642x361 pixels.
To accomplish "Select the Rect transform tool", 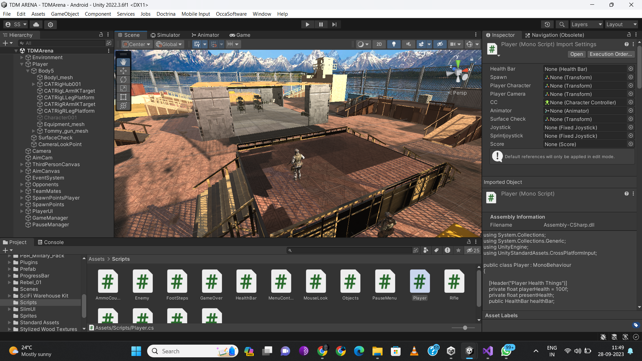I will point(123,97).
